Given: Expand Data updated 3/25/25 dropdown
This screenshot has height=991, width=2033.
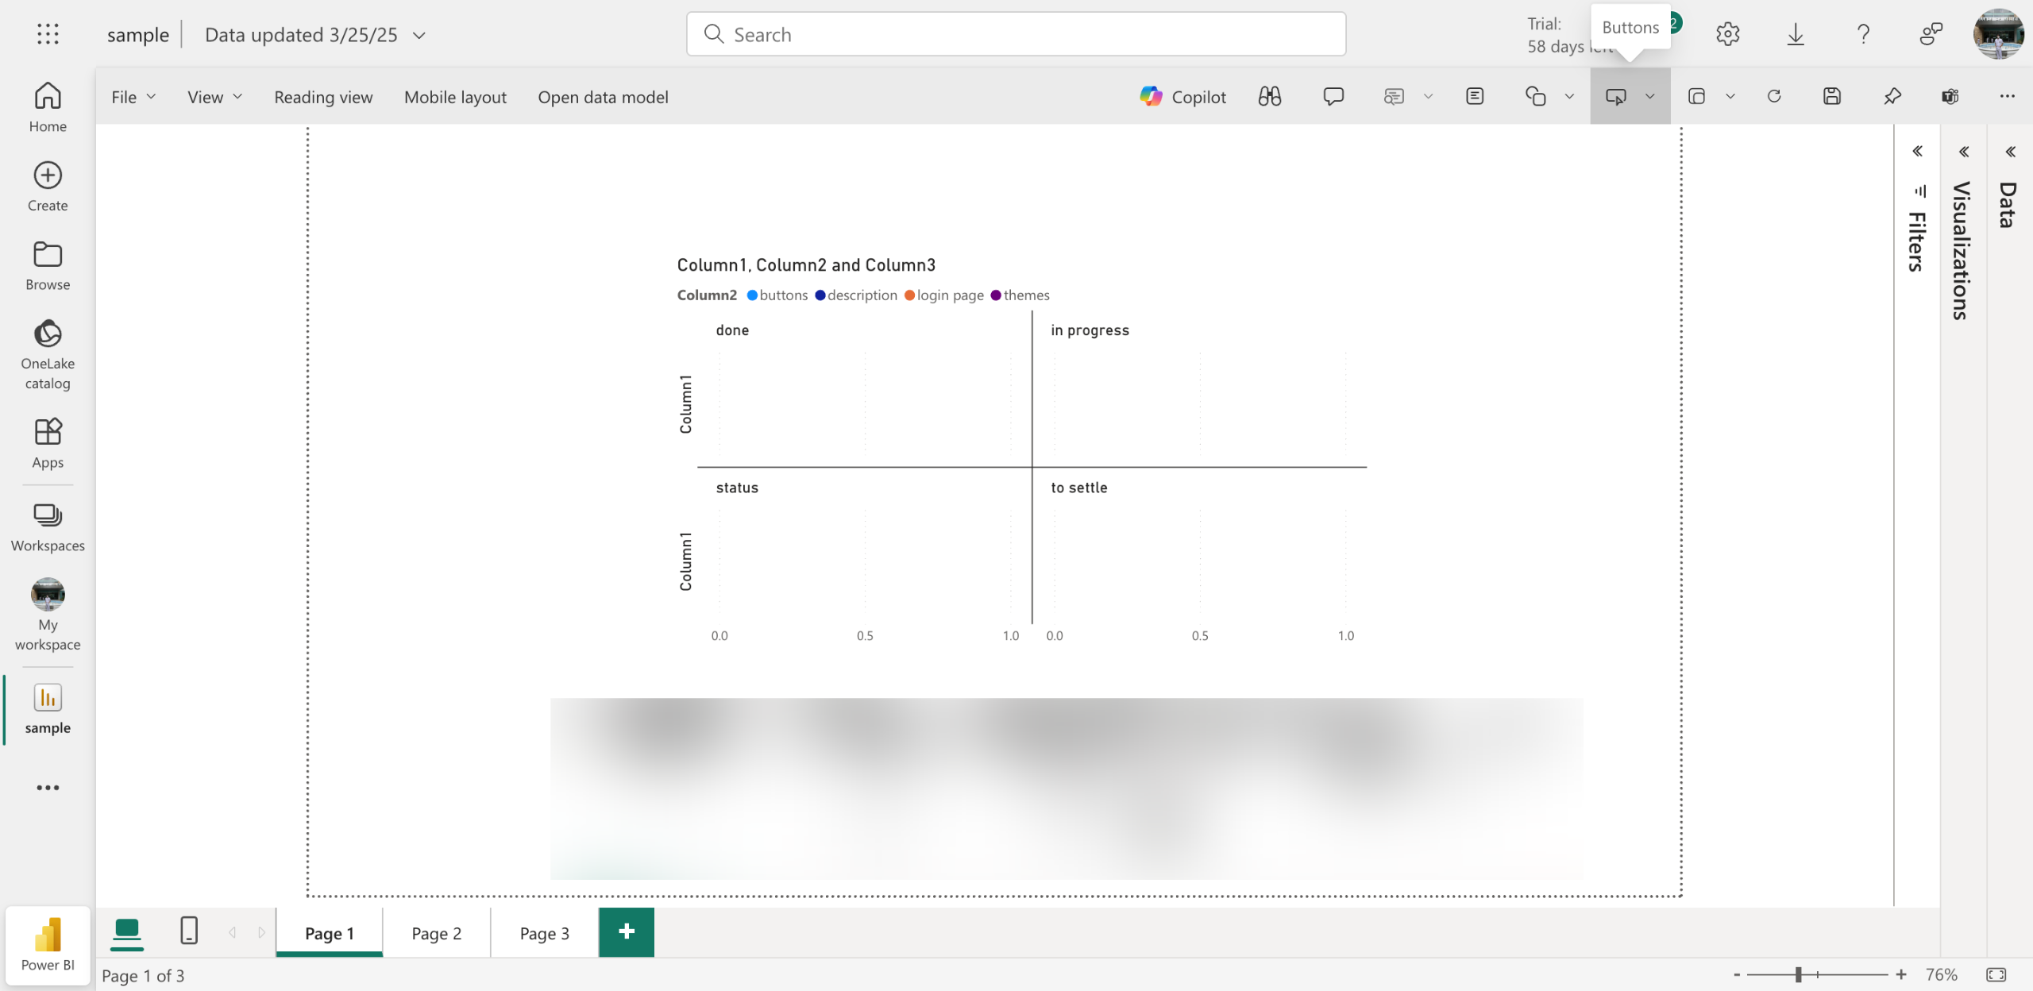Looking at the screenshot, I should click(419, 35).
